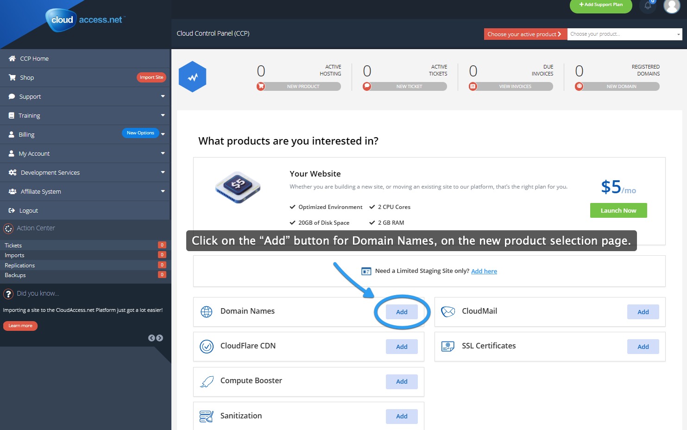Screen dimensions: 687x430
Task: Open CCP Home in the sidebar
Action: 85,58
